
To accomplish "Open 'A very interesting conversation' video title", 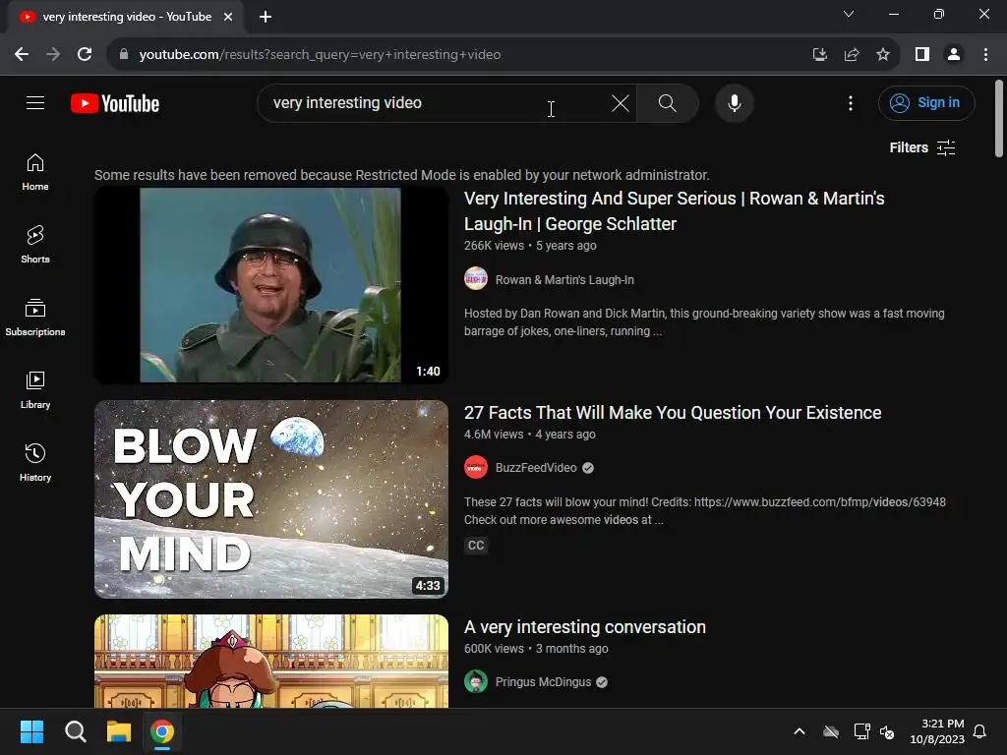I will [x=584, y=626].
